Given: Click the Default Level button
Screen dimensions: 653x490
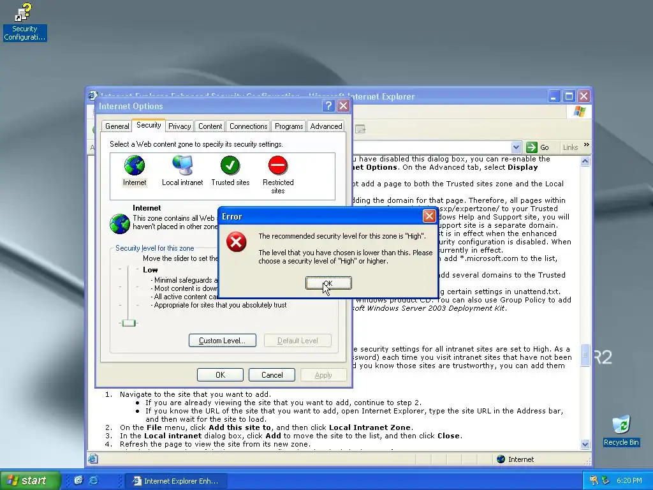Looking at the screenshot, I should [298, 341].
